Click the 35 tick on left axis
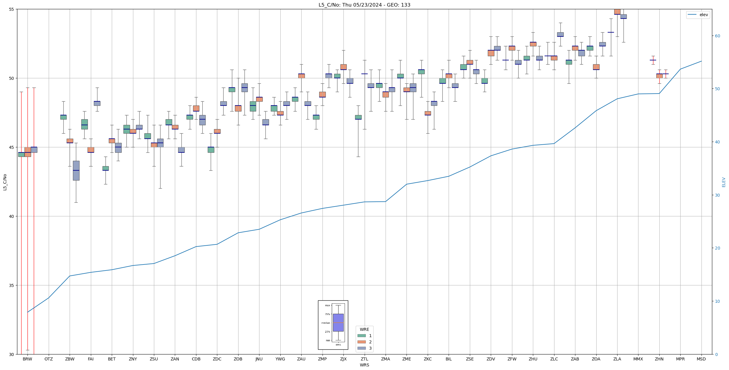The image size is (729, 370). point(11,285)
